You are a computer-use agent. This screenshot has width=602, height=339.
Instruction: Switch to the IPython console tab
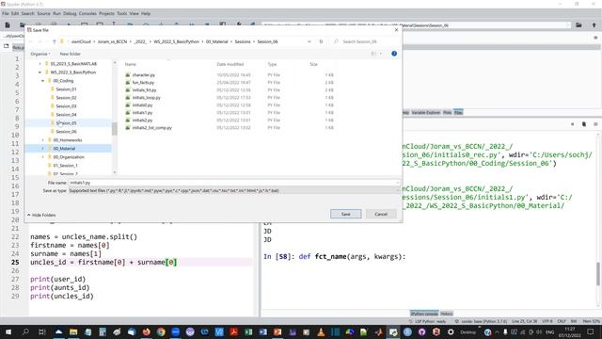coord(424,314)
